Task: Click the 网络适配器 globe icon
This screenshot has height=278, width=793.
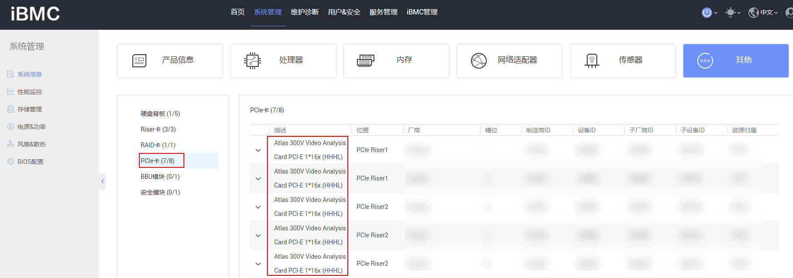Action: (479, 61)
